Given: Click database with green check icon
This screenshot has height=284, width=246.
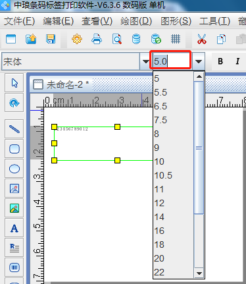Looking at the screenshot, I should point(156,40).
